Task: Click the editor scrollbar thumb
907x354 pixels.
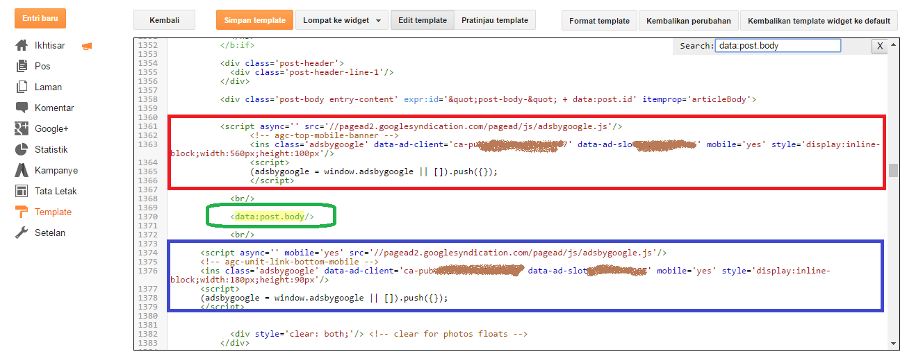Action: pyautogui.click(x=894, y=170)
